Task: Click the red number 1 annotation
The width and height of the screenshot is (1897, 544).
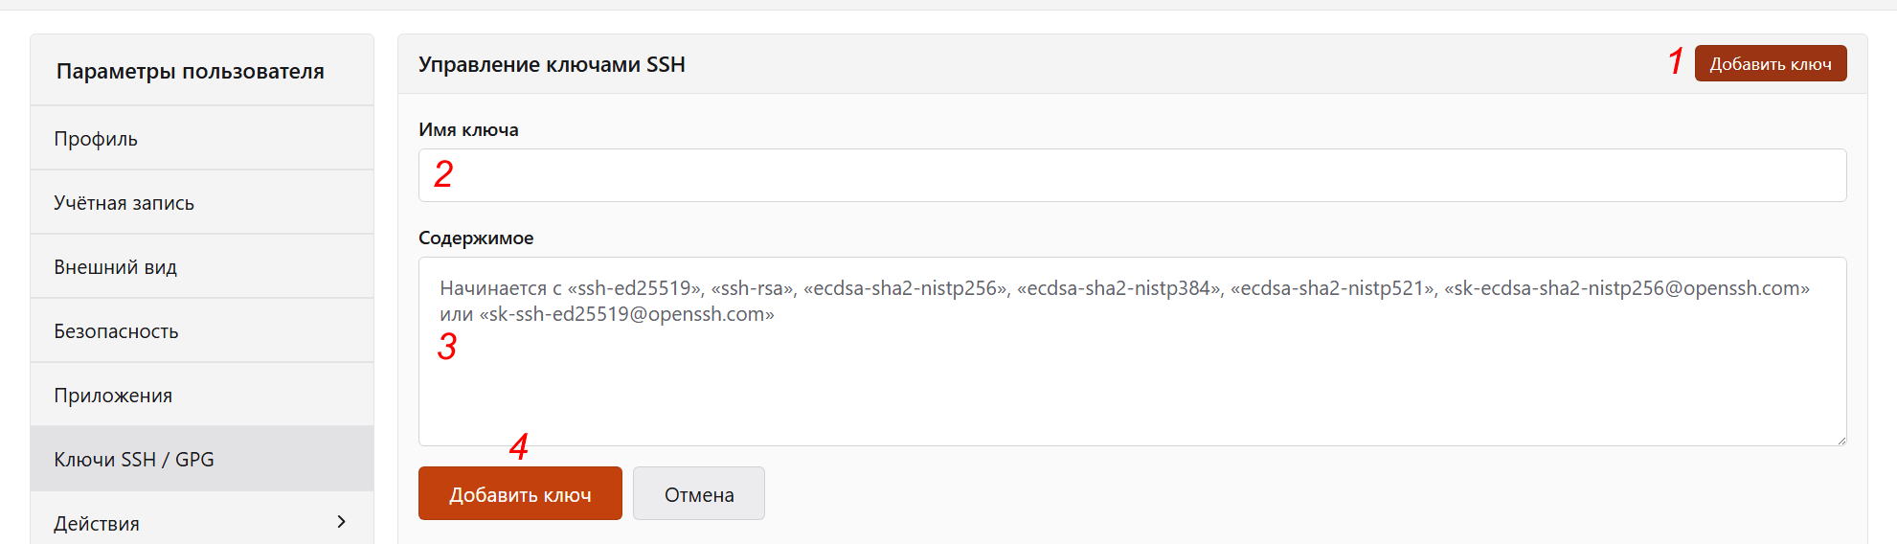Action: tap(1675, 61)
